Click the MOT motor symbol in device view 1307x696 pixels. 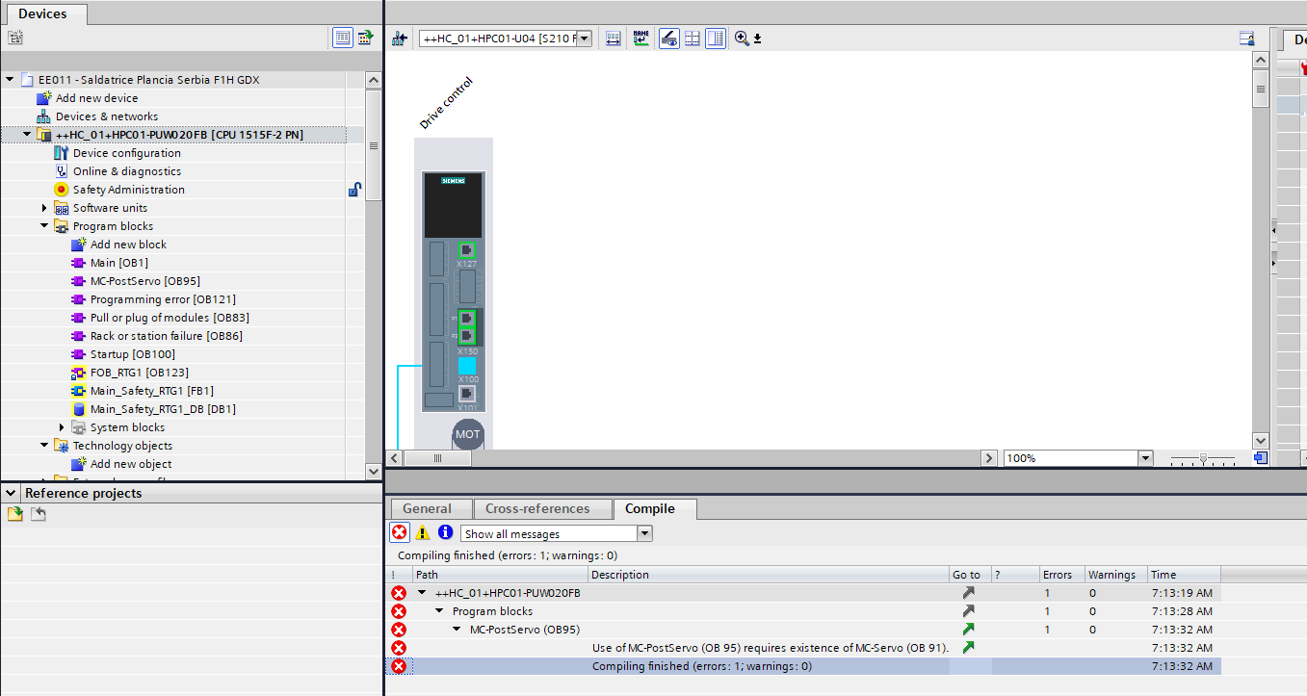[x=467, y=434]
